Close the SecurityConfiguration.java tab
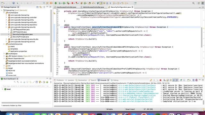The height and width of the screenshot is (115, 205). 132,7
